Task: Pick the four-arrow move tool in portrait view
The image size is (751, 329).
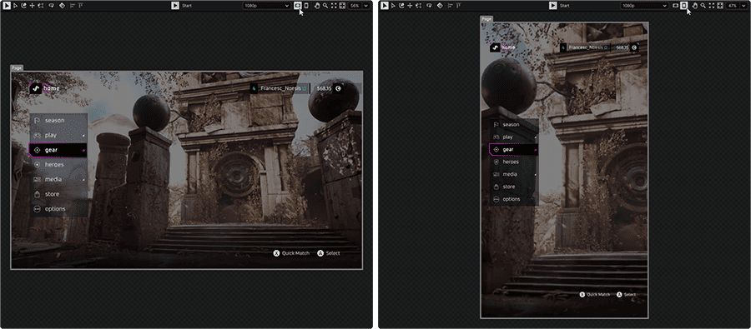Action: pyautogui.click(x=411, y=5)
